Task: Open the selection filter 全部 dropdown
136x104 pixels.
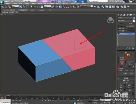Action: (x=15, y=6)
